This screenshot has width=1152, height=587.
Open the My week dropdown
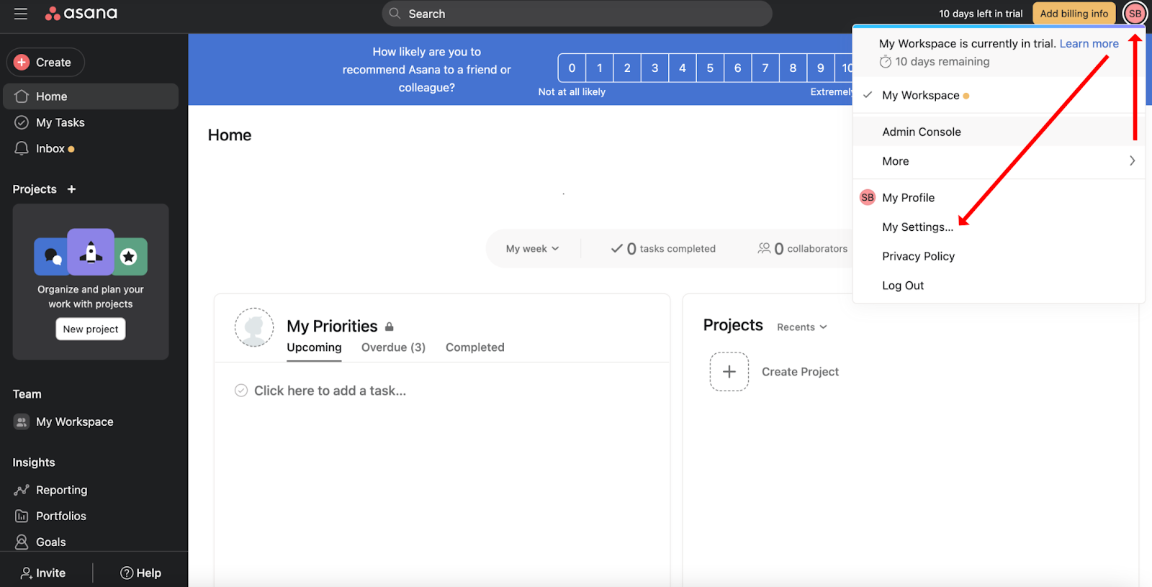[x=532, y=249]
